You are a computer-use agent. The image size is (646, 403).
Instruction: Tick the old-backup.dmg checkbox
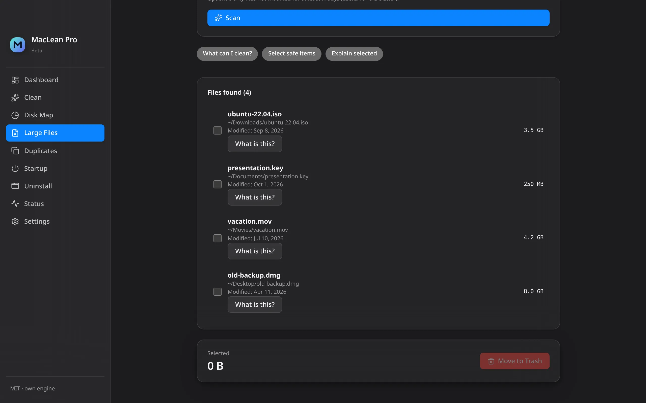218,292
